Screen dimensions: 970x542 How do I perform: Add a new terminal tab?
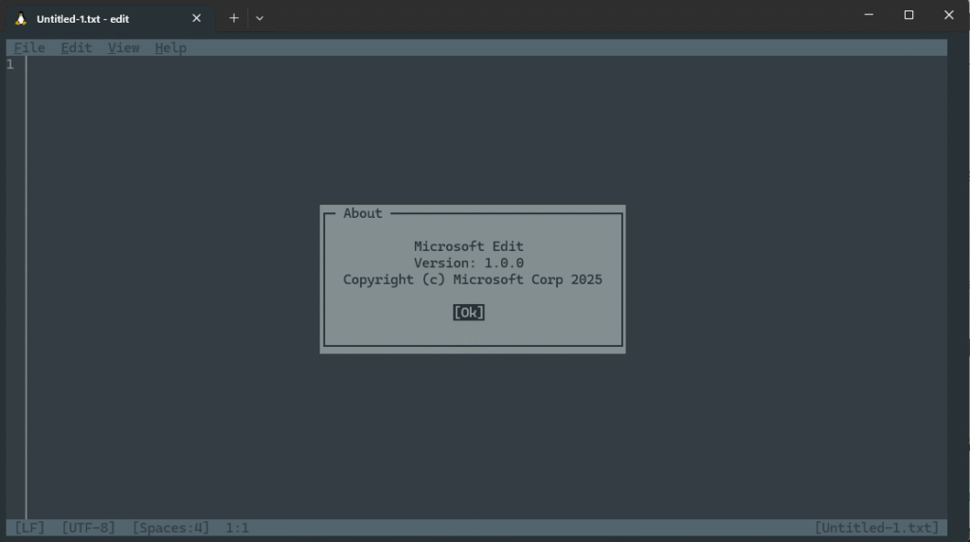coord(234,19)
